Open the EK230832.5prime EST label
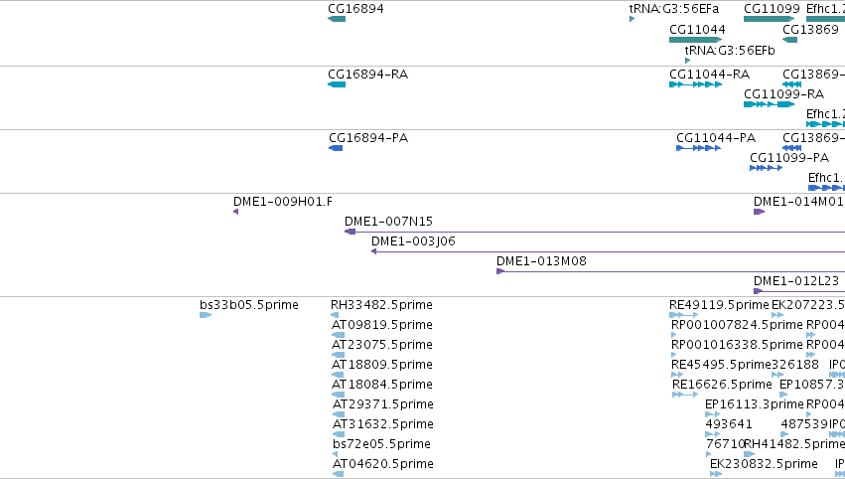This screenshot has height=479, width=845. [764, 464]
